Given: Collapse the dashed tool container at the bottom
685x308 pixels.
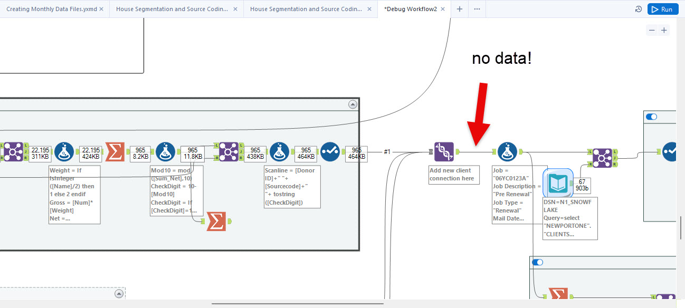Looking at the screenshot, I should (119, 294).
